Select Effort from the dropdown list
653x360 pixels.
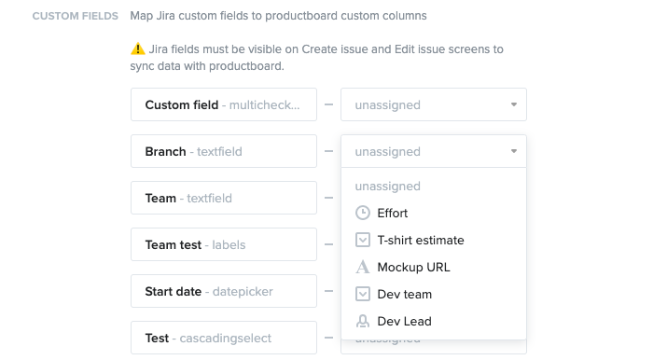(434, 213)
